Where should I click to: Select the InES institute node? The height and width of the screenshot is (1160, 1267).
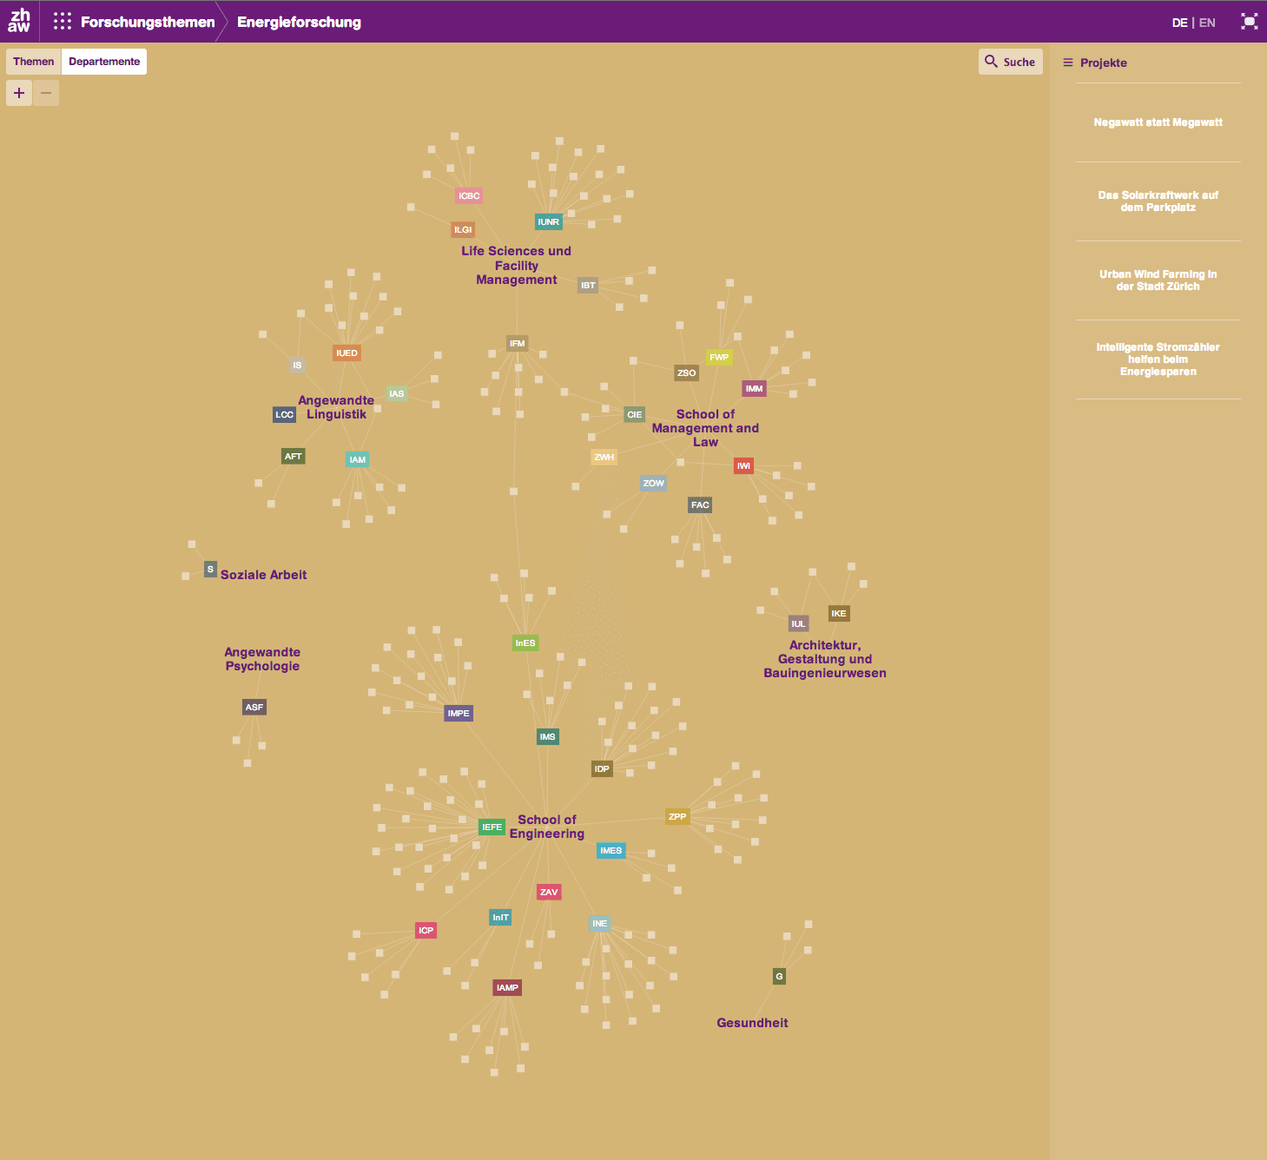click(525, 643)
